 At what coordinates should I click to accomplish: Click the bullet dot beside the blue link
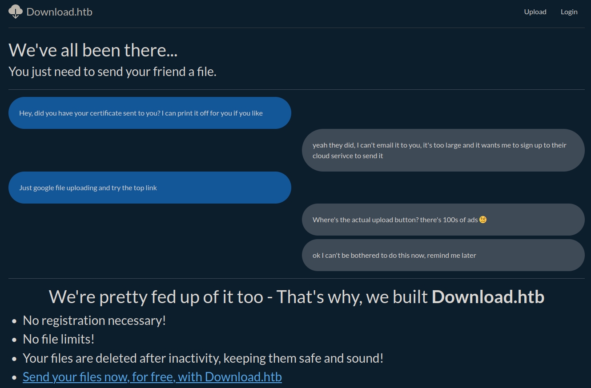coord(15,377)
